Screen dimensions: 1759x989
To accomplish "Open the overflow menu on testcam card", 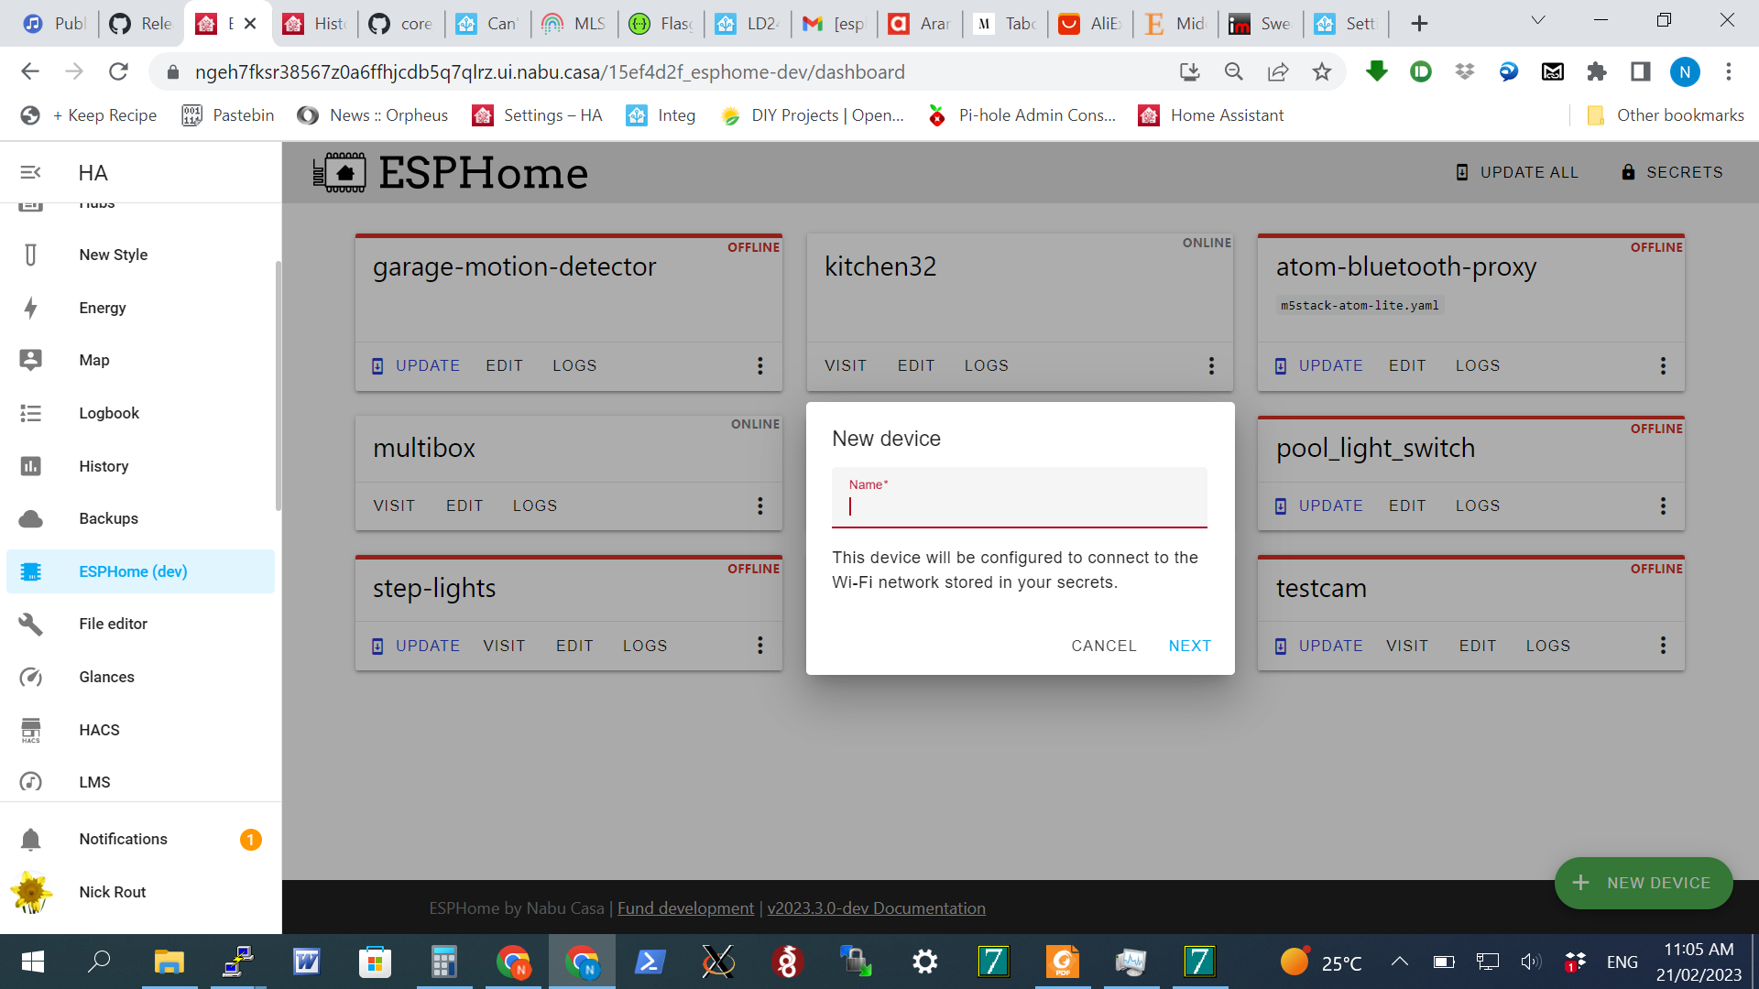I will click(x=1663, y=645).
